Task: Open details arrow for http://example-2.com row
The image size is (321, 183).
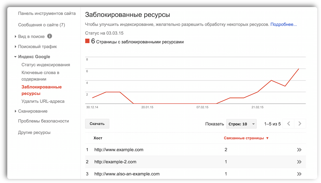Action: coord(299,162)
